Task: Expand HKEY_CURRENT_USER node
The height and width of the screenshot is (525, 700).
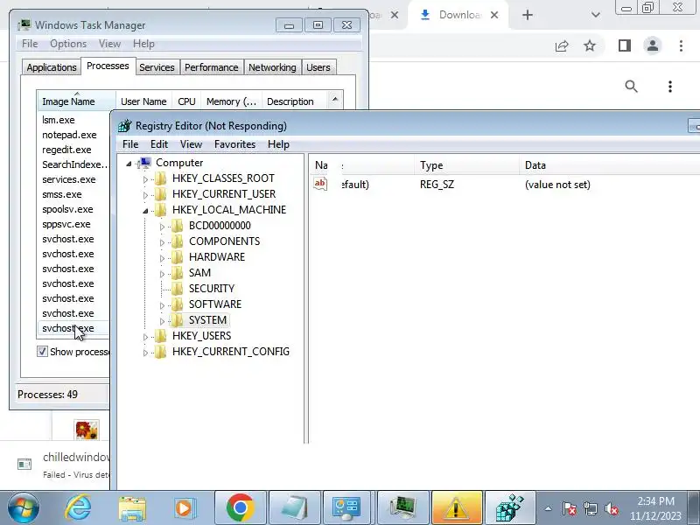Action: tap(145, 195)
